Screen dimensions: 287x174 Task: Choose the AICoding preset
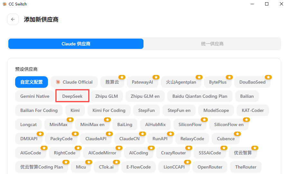(139, 153)
